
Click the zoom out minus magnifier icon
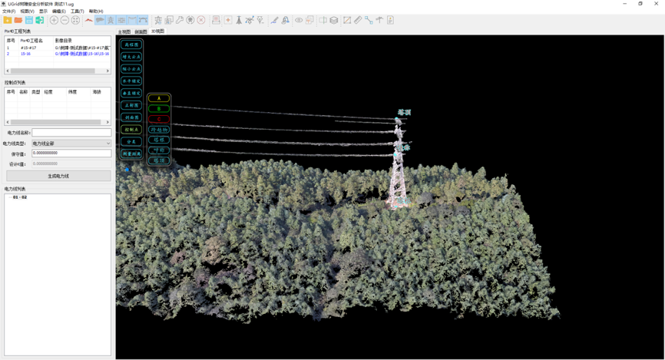[x=65, y=20]
